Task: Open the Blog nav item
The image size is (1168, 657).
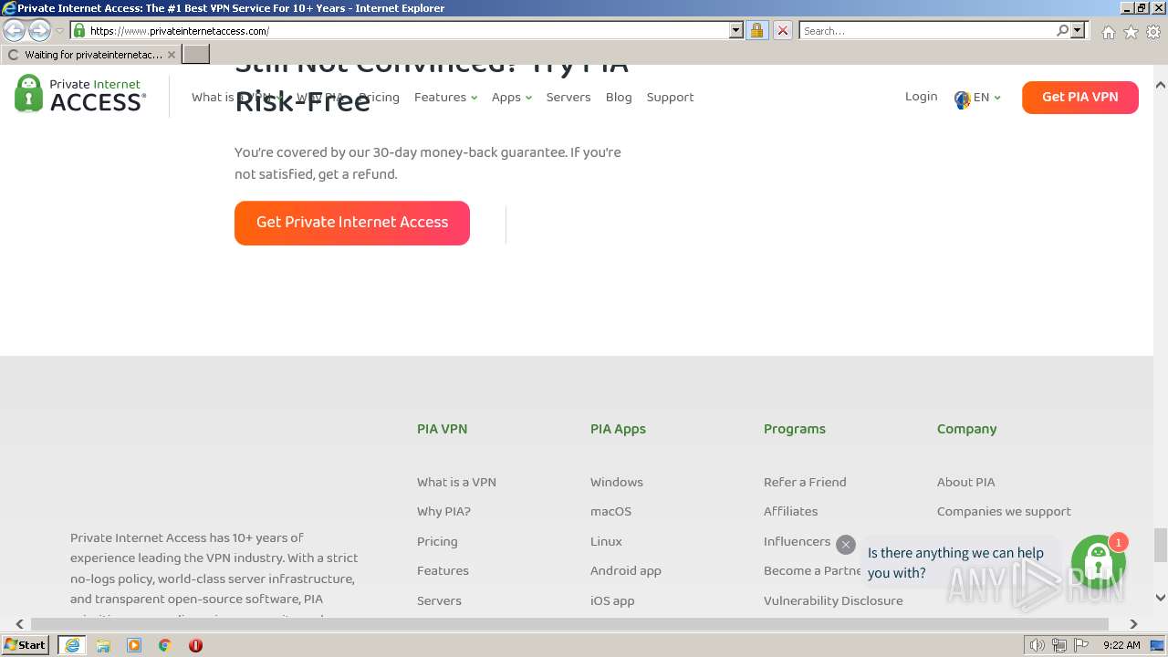Action: click(x=619, y=97)
